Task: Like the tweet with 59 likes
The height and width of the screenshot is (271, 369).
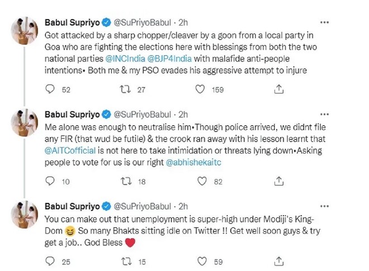Action: tap(200, 261)
